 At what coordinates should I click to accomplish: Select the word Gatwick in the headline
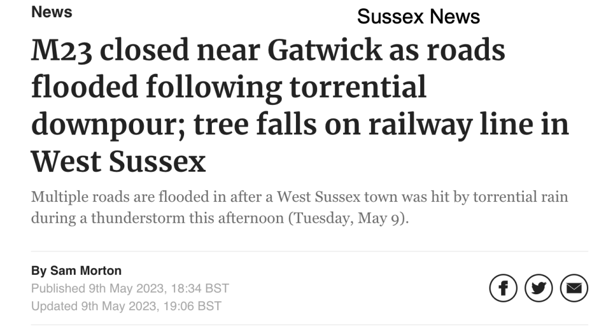tap(324, 50)
